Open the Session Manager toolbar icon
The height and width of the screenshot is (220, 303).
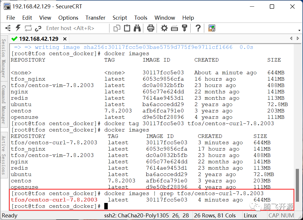8,28
